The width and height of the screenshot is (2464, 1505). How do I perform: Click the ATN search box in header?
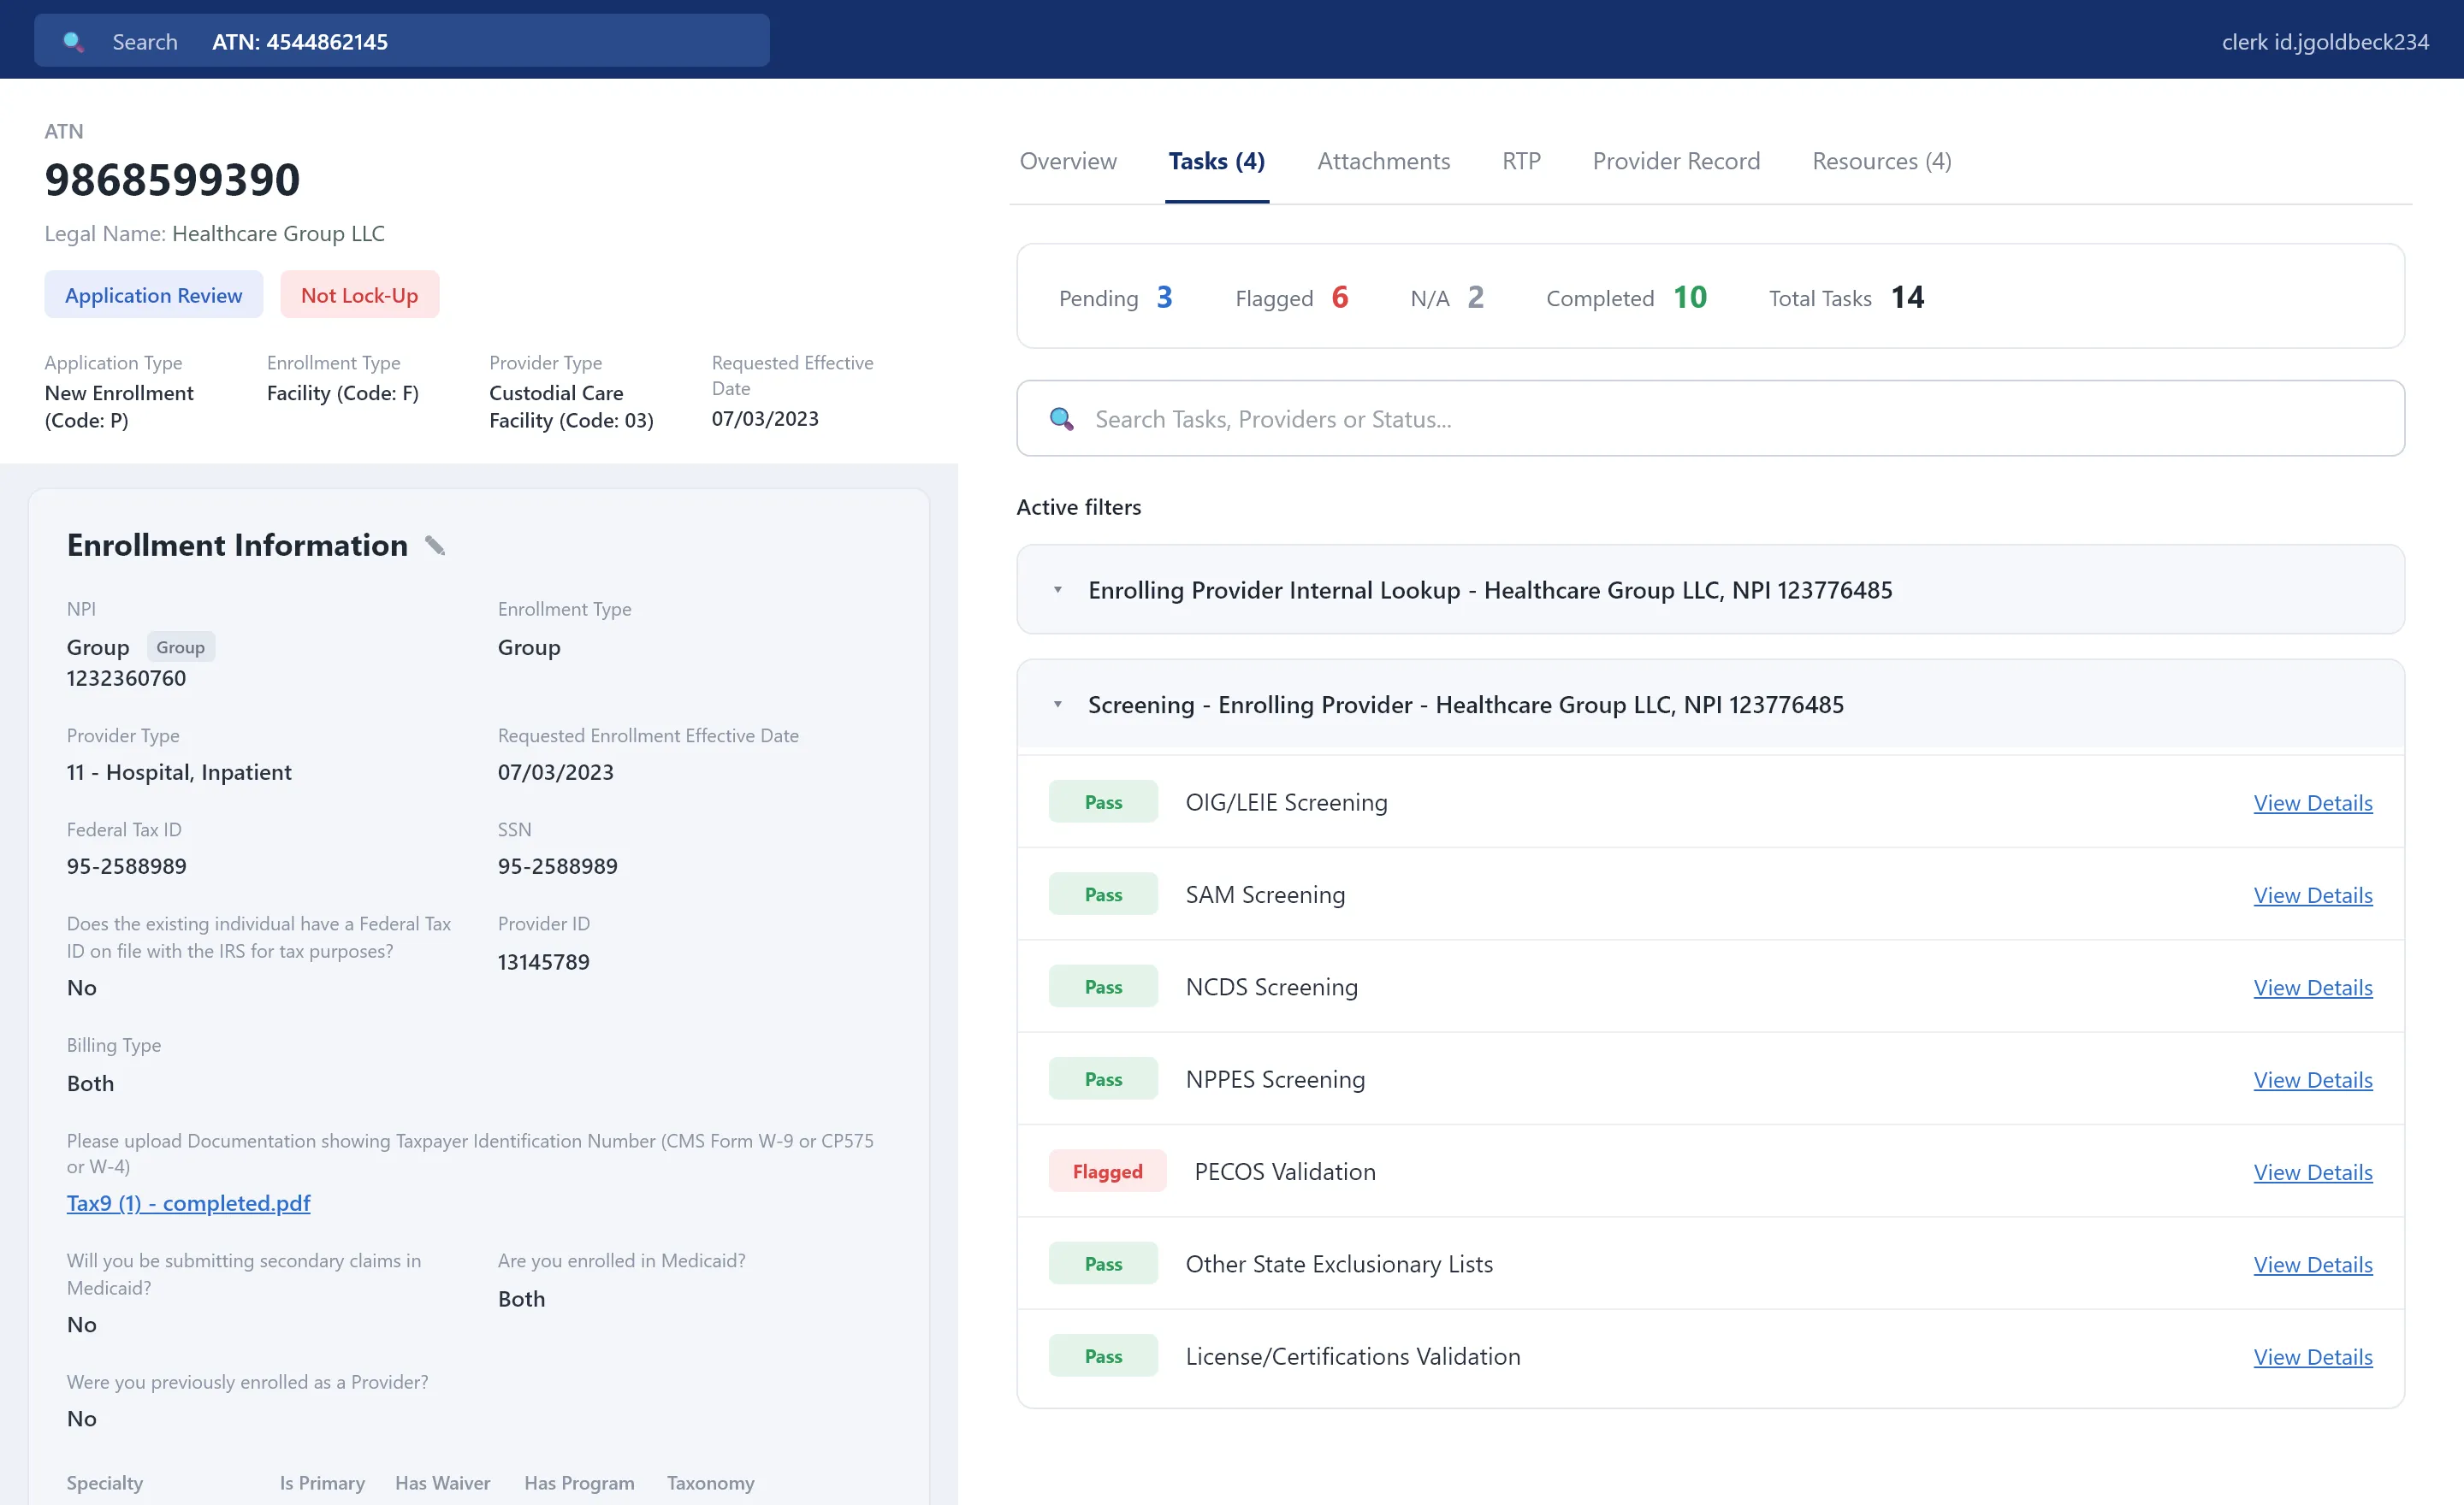[402, 41]
